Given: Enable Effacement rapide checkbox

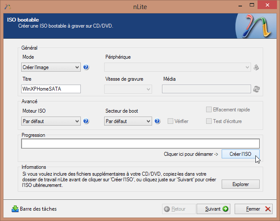Looking at the screenshot, I should 209,110.
